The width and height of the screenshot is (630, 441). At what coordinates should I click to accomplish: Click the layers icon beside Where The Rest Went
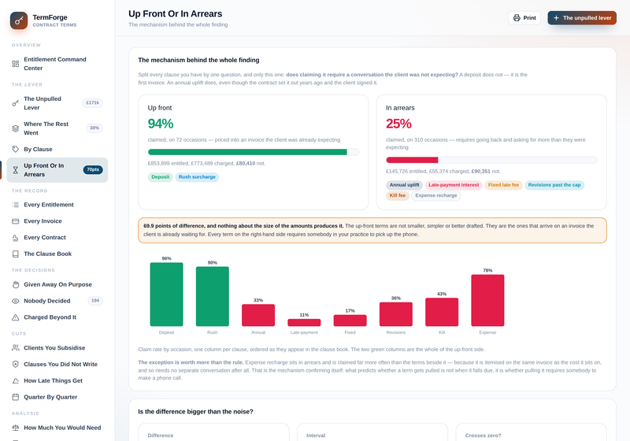[x=15, y=128]
